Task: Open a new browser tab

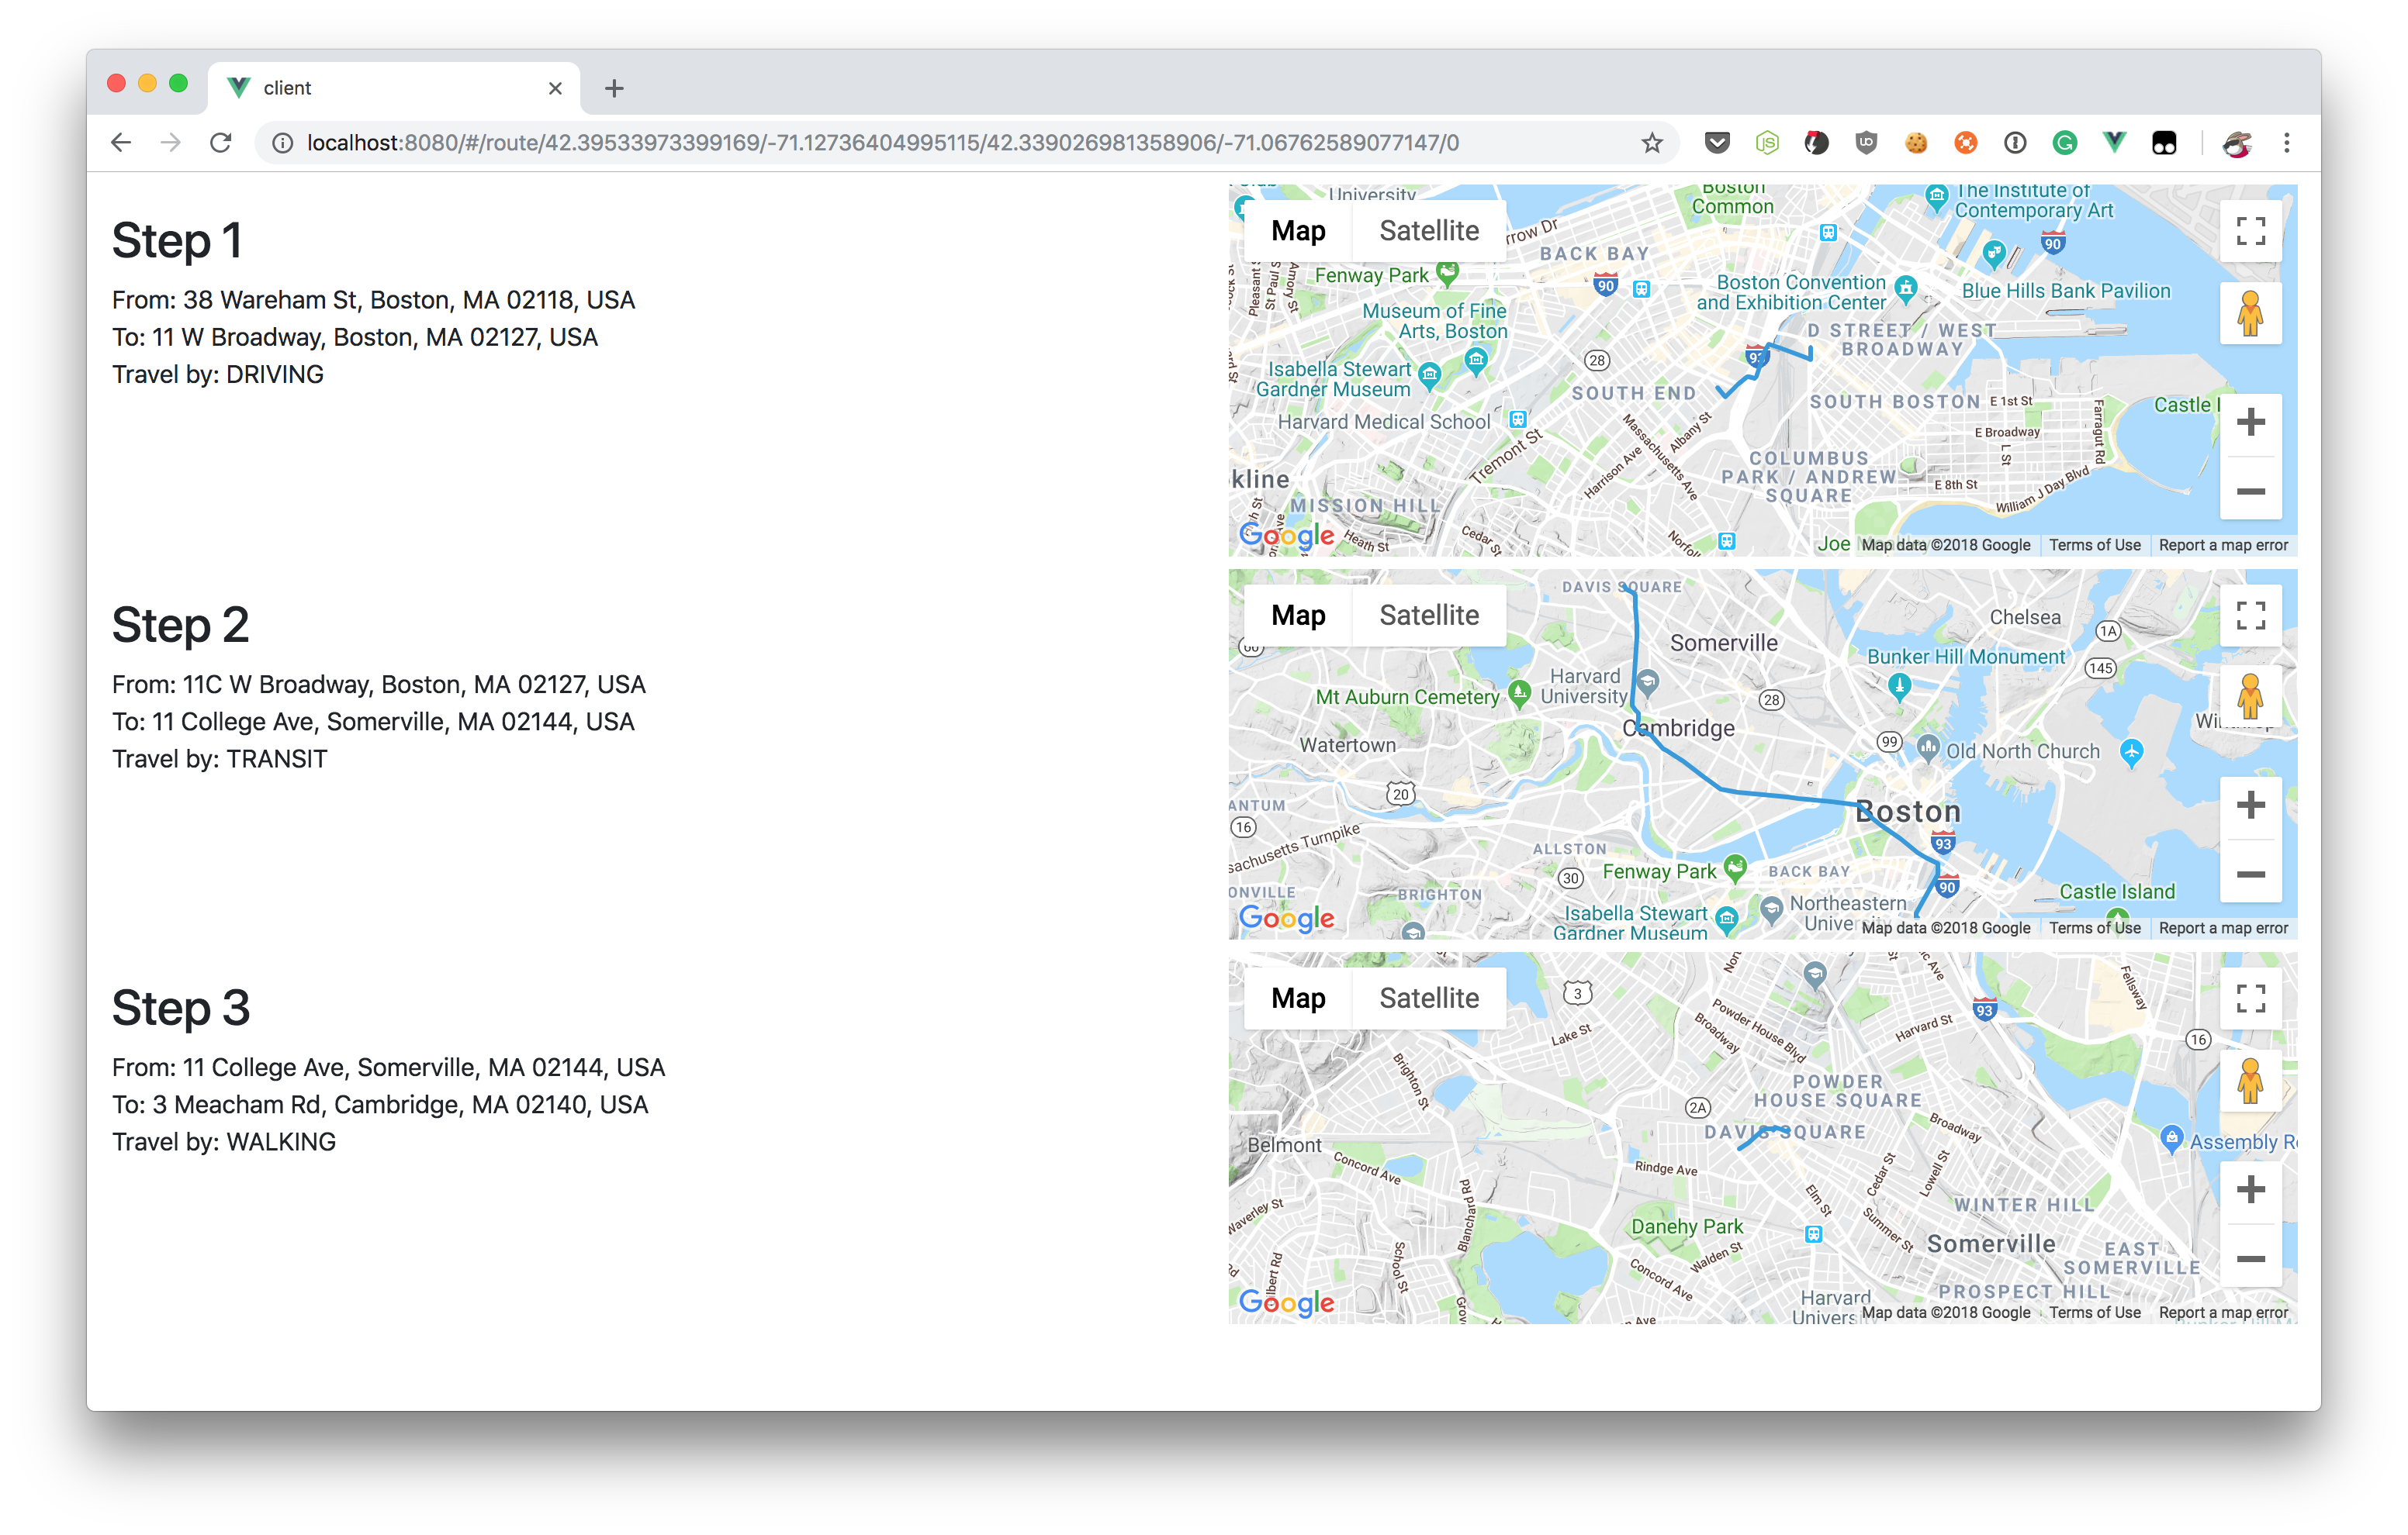Action: point(614,89)
